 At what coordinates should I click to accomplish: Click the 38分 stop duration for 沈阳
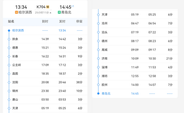click(79, 82)
